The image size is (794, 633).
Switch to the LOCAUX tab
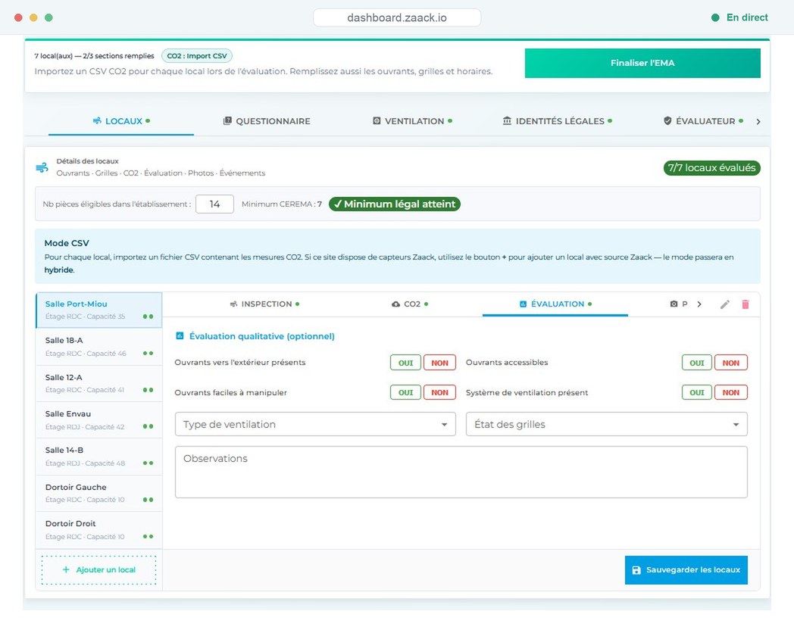click(121, 121)
